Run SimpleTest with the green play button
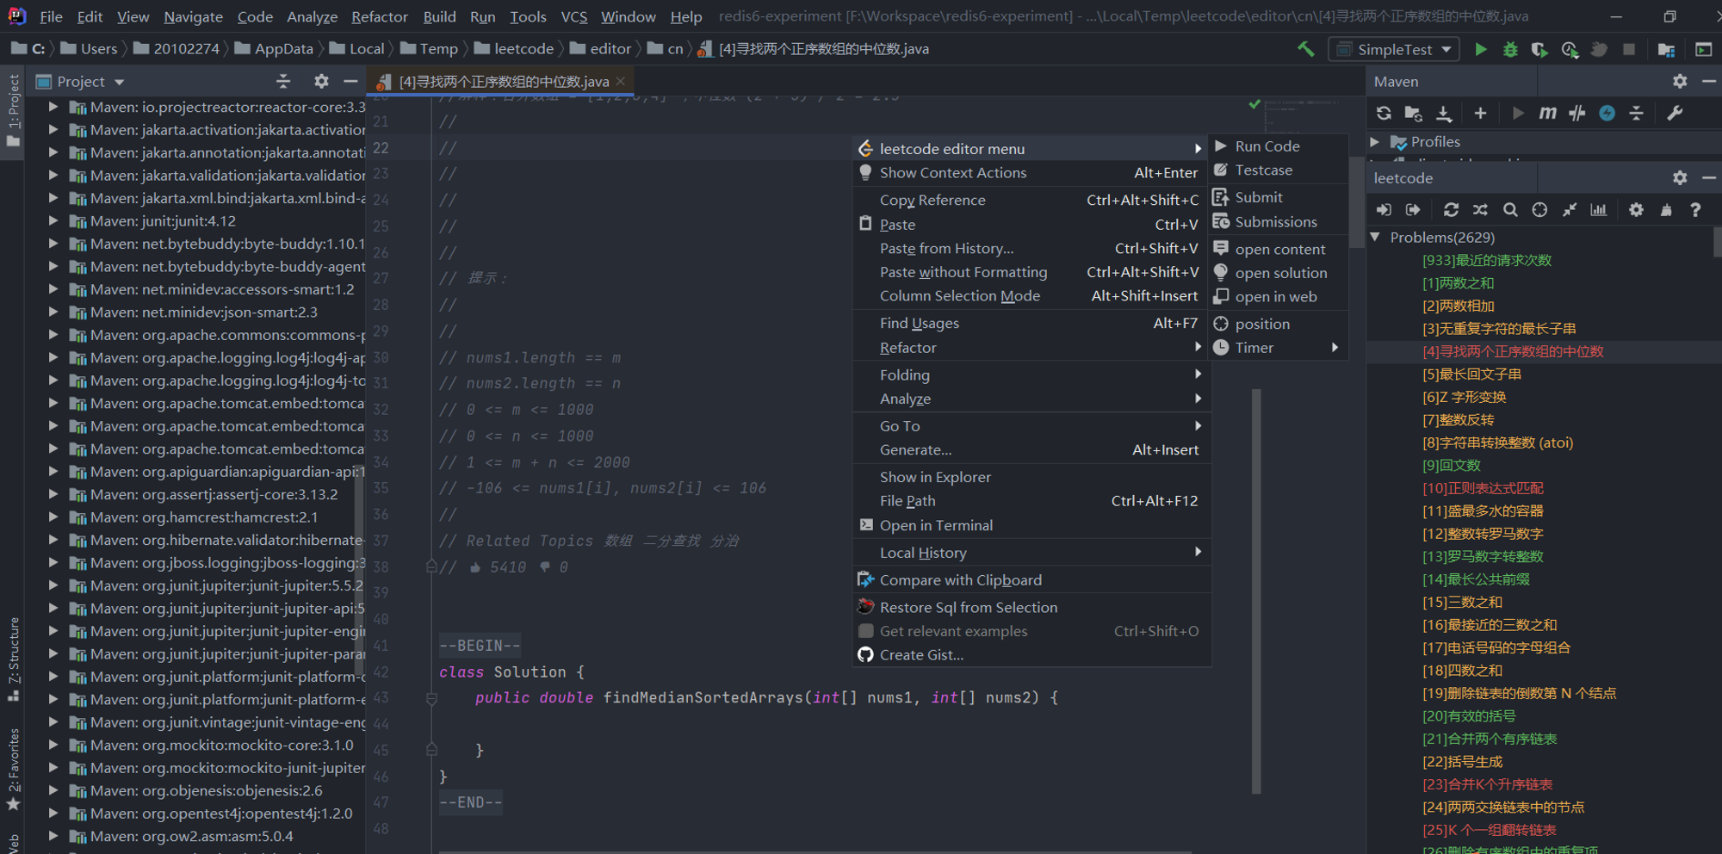 coord(1480,49)
